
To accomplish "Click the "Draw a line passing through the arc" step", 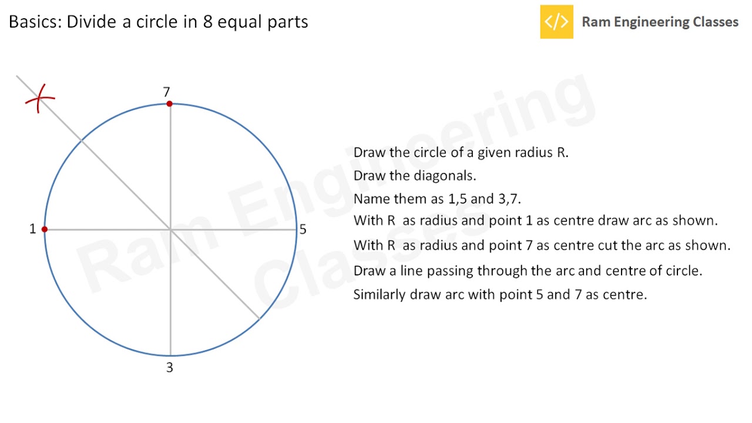I will click(528, 271).
